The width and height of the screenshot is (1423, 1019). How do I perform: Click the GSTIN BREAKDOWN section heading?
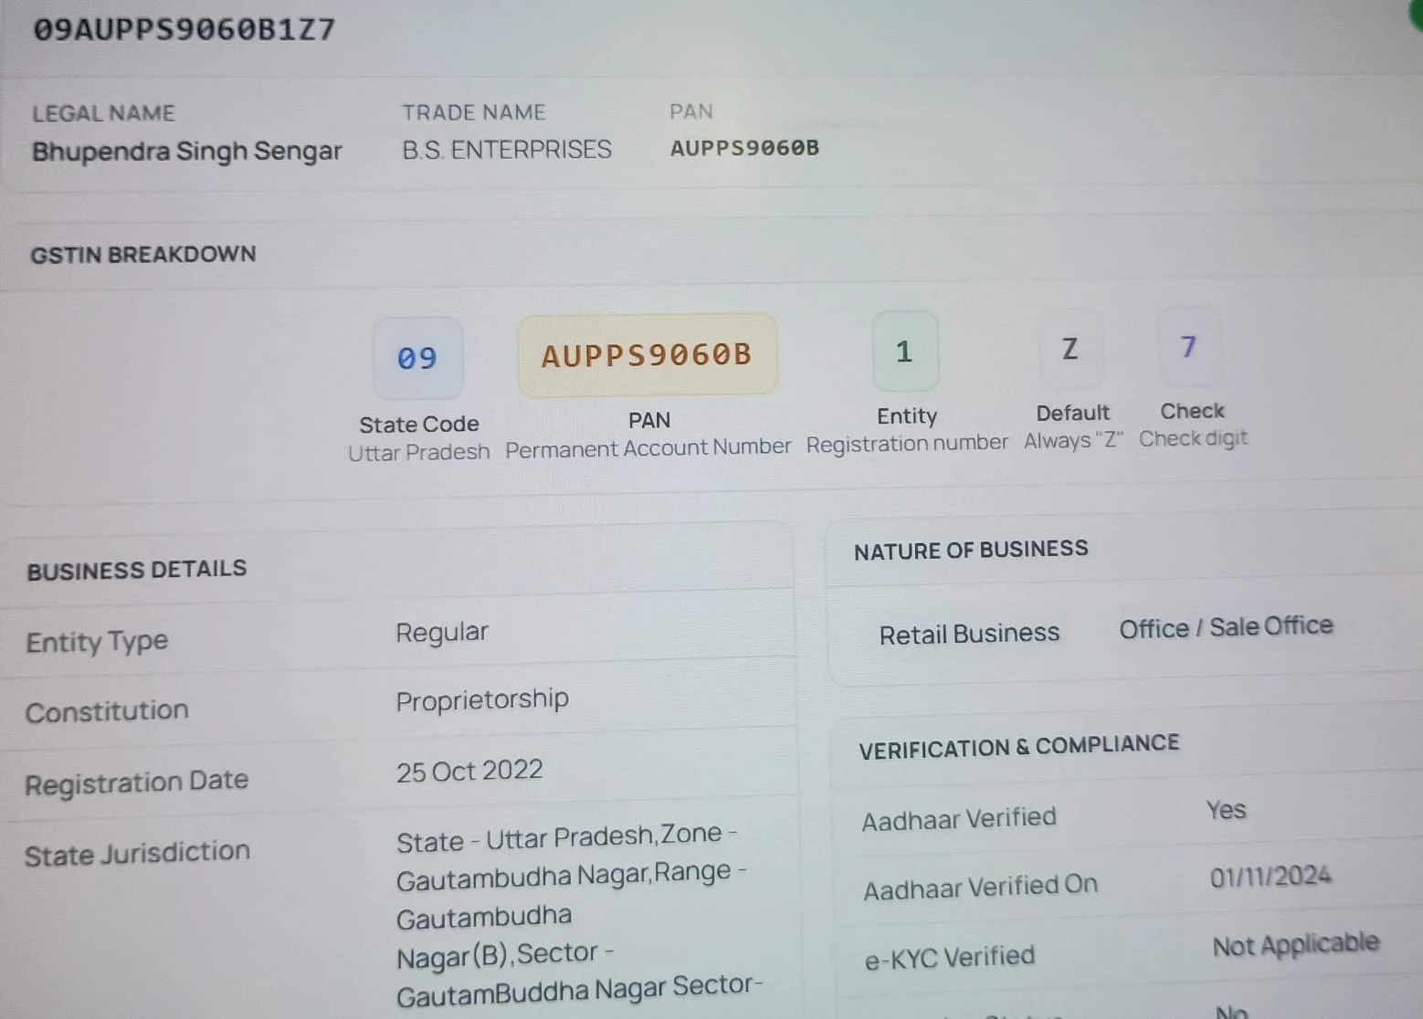pos(143,254)
